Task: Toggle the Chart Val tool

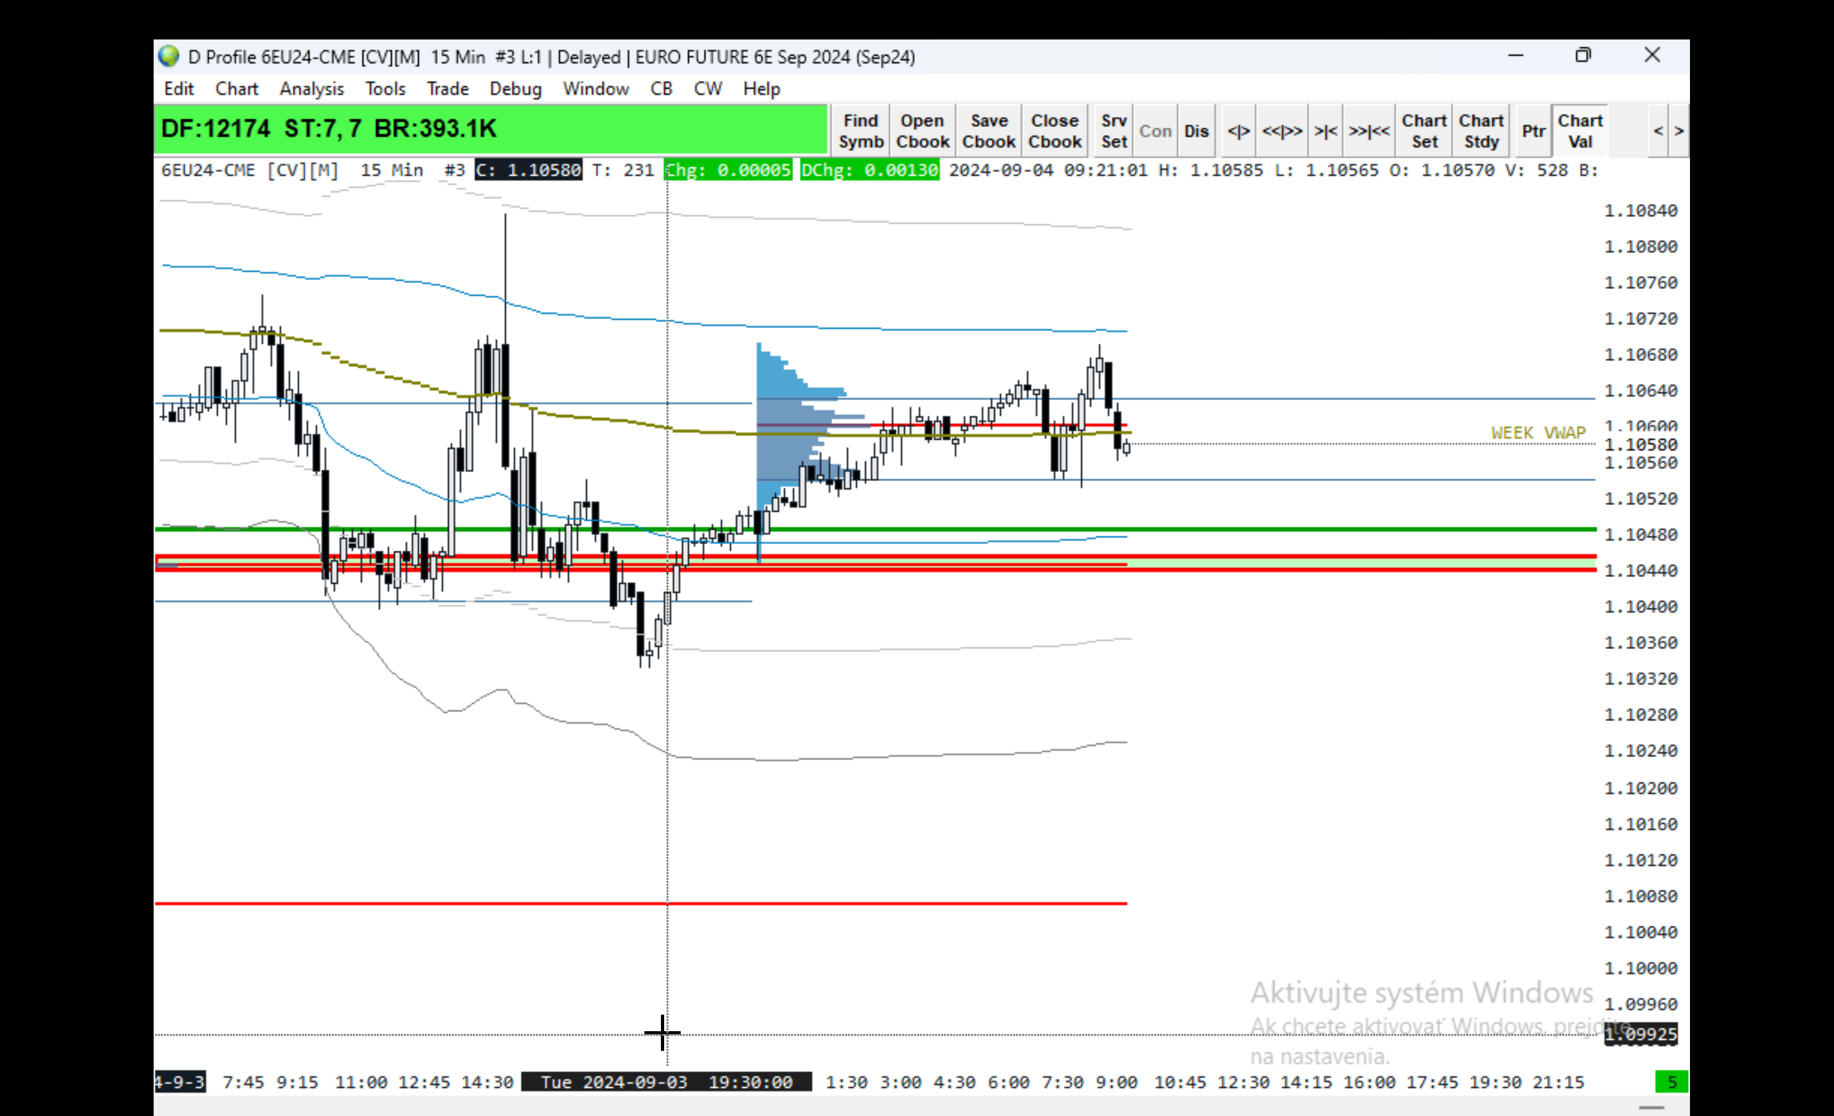Action: [1580, 131]
